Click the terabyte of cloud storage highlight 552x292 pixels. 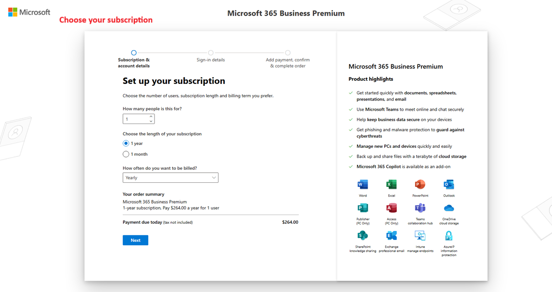[411, 156]
